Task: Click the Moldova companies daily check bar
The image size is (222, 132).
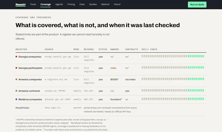Action: point(173,99)
